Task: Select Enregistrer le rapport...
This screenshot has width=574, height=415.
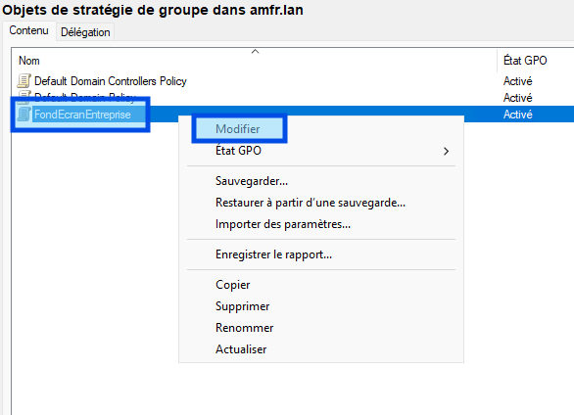Action: click(x=274, y=254)
